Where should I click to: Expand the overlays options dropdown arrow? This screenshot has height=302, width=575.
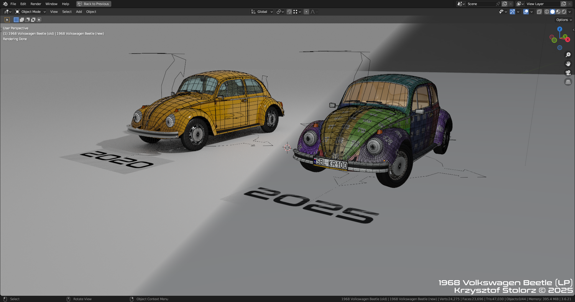point(531,12)
